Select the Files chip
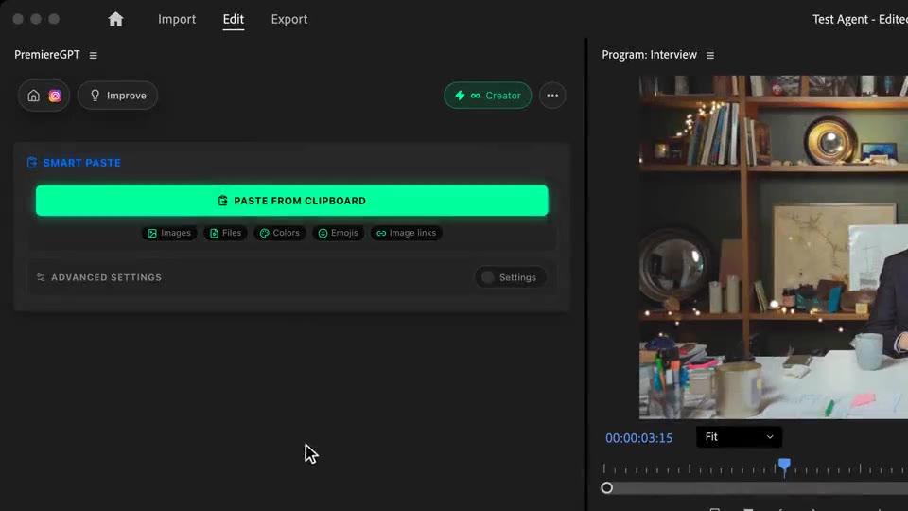 (225, 233)
